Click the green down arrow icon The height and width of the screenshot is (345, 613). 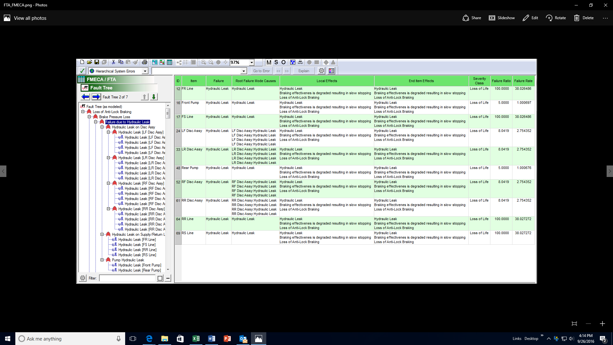154,97
